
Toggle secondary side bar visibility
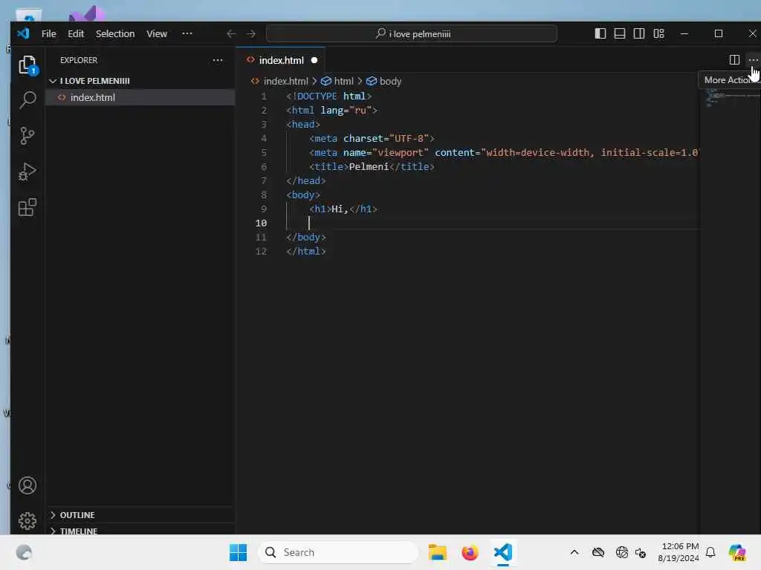(639, 33)
